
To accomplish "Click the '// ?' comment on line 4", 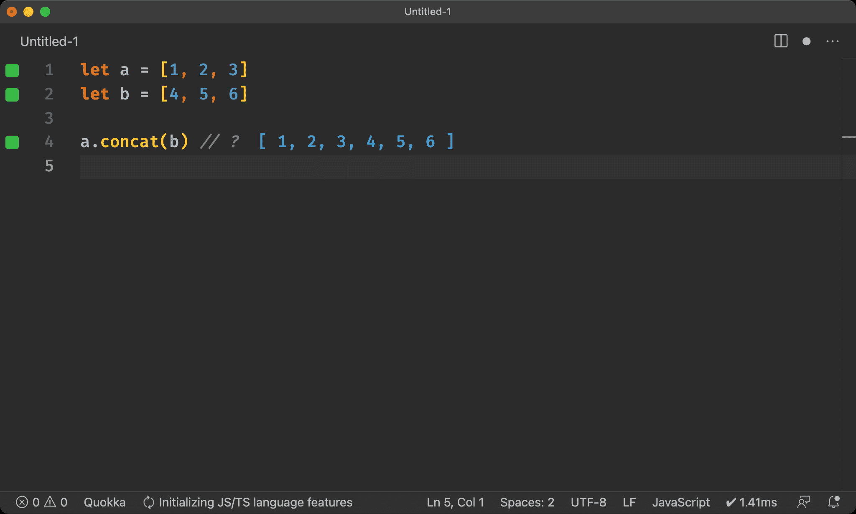I will click(x=219, y=142).
